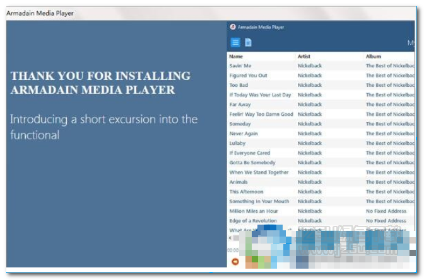The width and height of the screenshot is (424, 280).
Task: Select the song Far Away
Action: [240, 104]
